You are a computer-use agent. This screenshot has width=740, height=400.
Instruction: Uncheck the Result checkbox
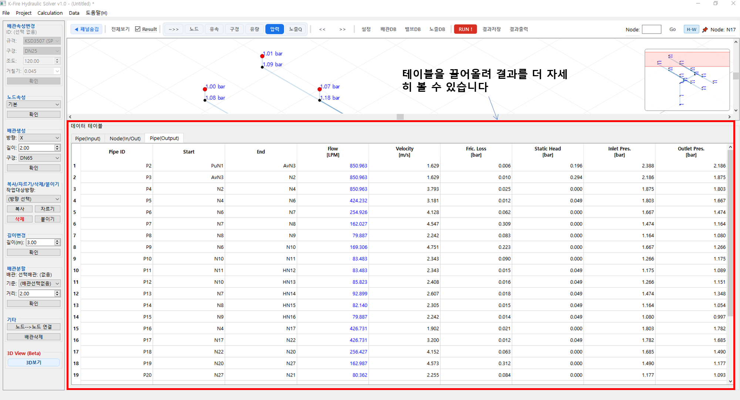[x=138, y=29]
